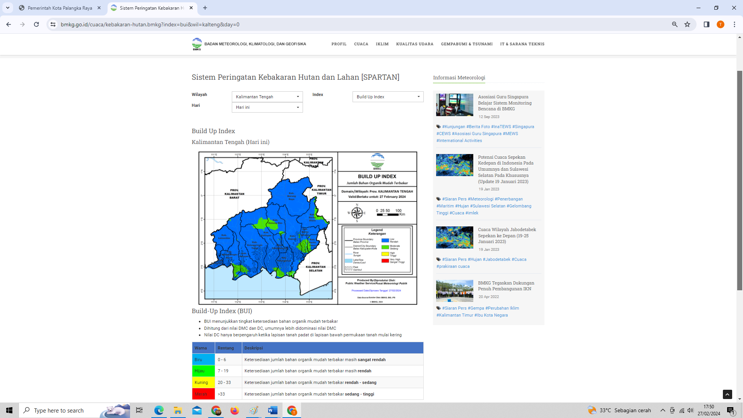This screenshot has height=418, width=743.
Task: Open Potensi Cuaca Sepekan Kedepan article
Action: (x=506, y=169)
